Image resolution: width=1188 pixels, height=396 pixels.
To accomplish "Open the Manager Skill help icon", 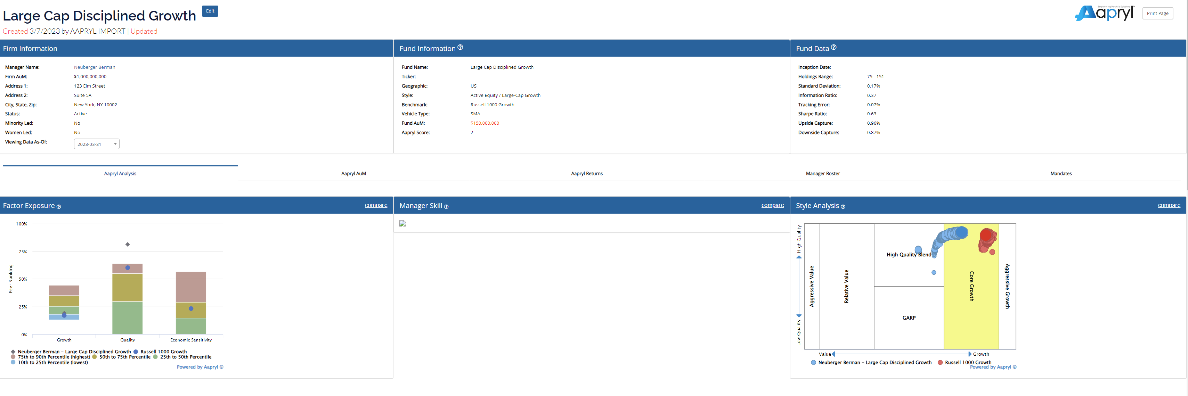I will point(446,207).
